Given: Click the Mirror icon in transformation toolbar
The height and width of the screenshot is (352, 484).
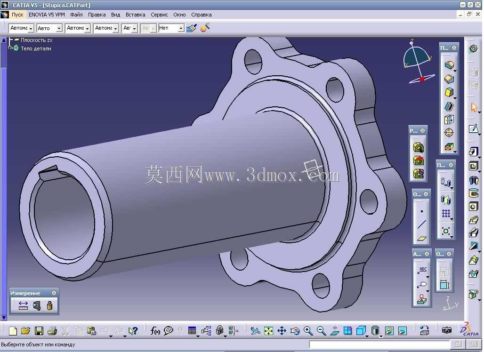Looking at the screenshot, I should 446,200.
